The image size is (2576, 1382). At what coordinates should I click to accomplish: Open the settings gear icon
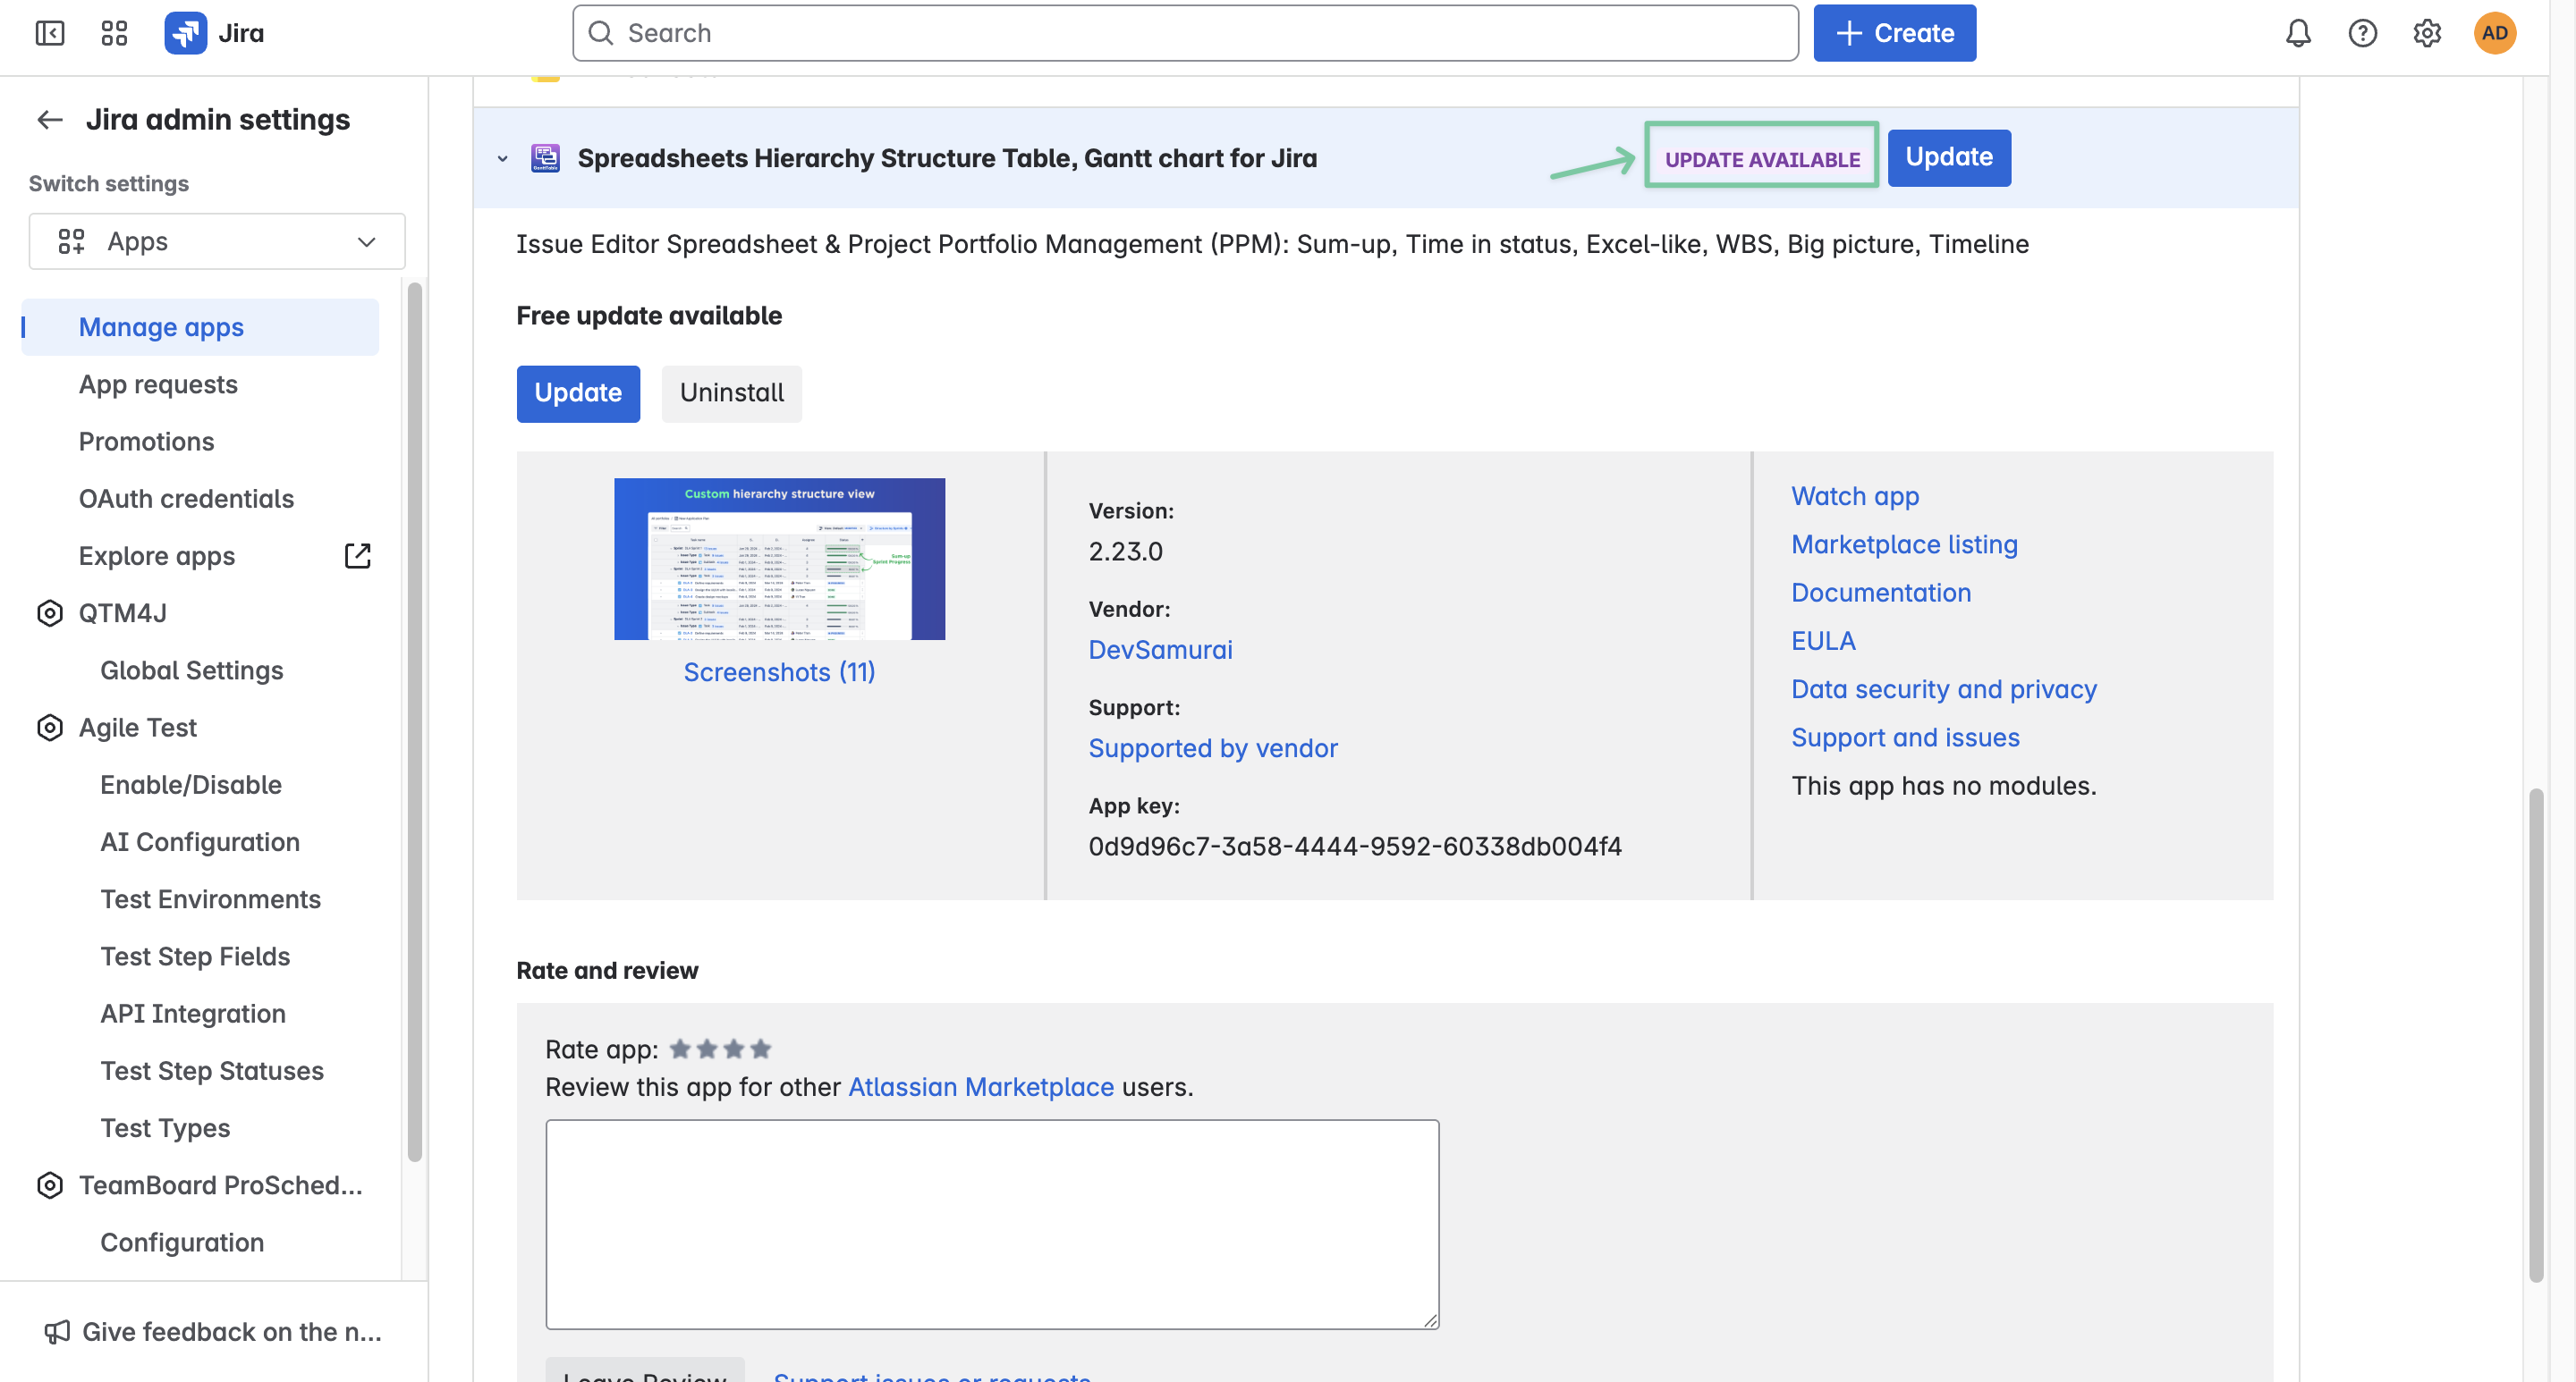tap(2427, 33)
